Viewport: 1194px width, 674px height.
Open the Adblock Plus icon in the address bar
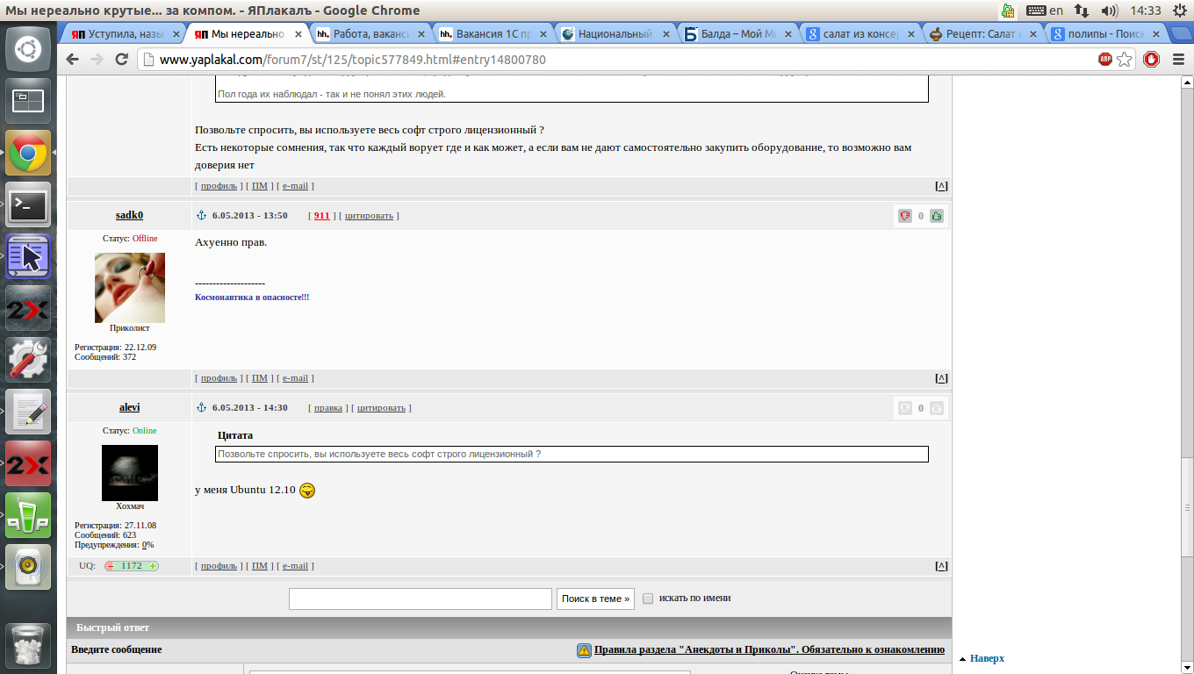pos(1105,60)
